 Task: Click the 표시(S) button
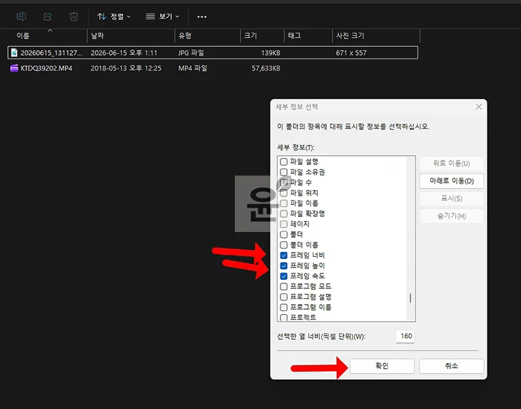(x=452, y=198)
